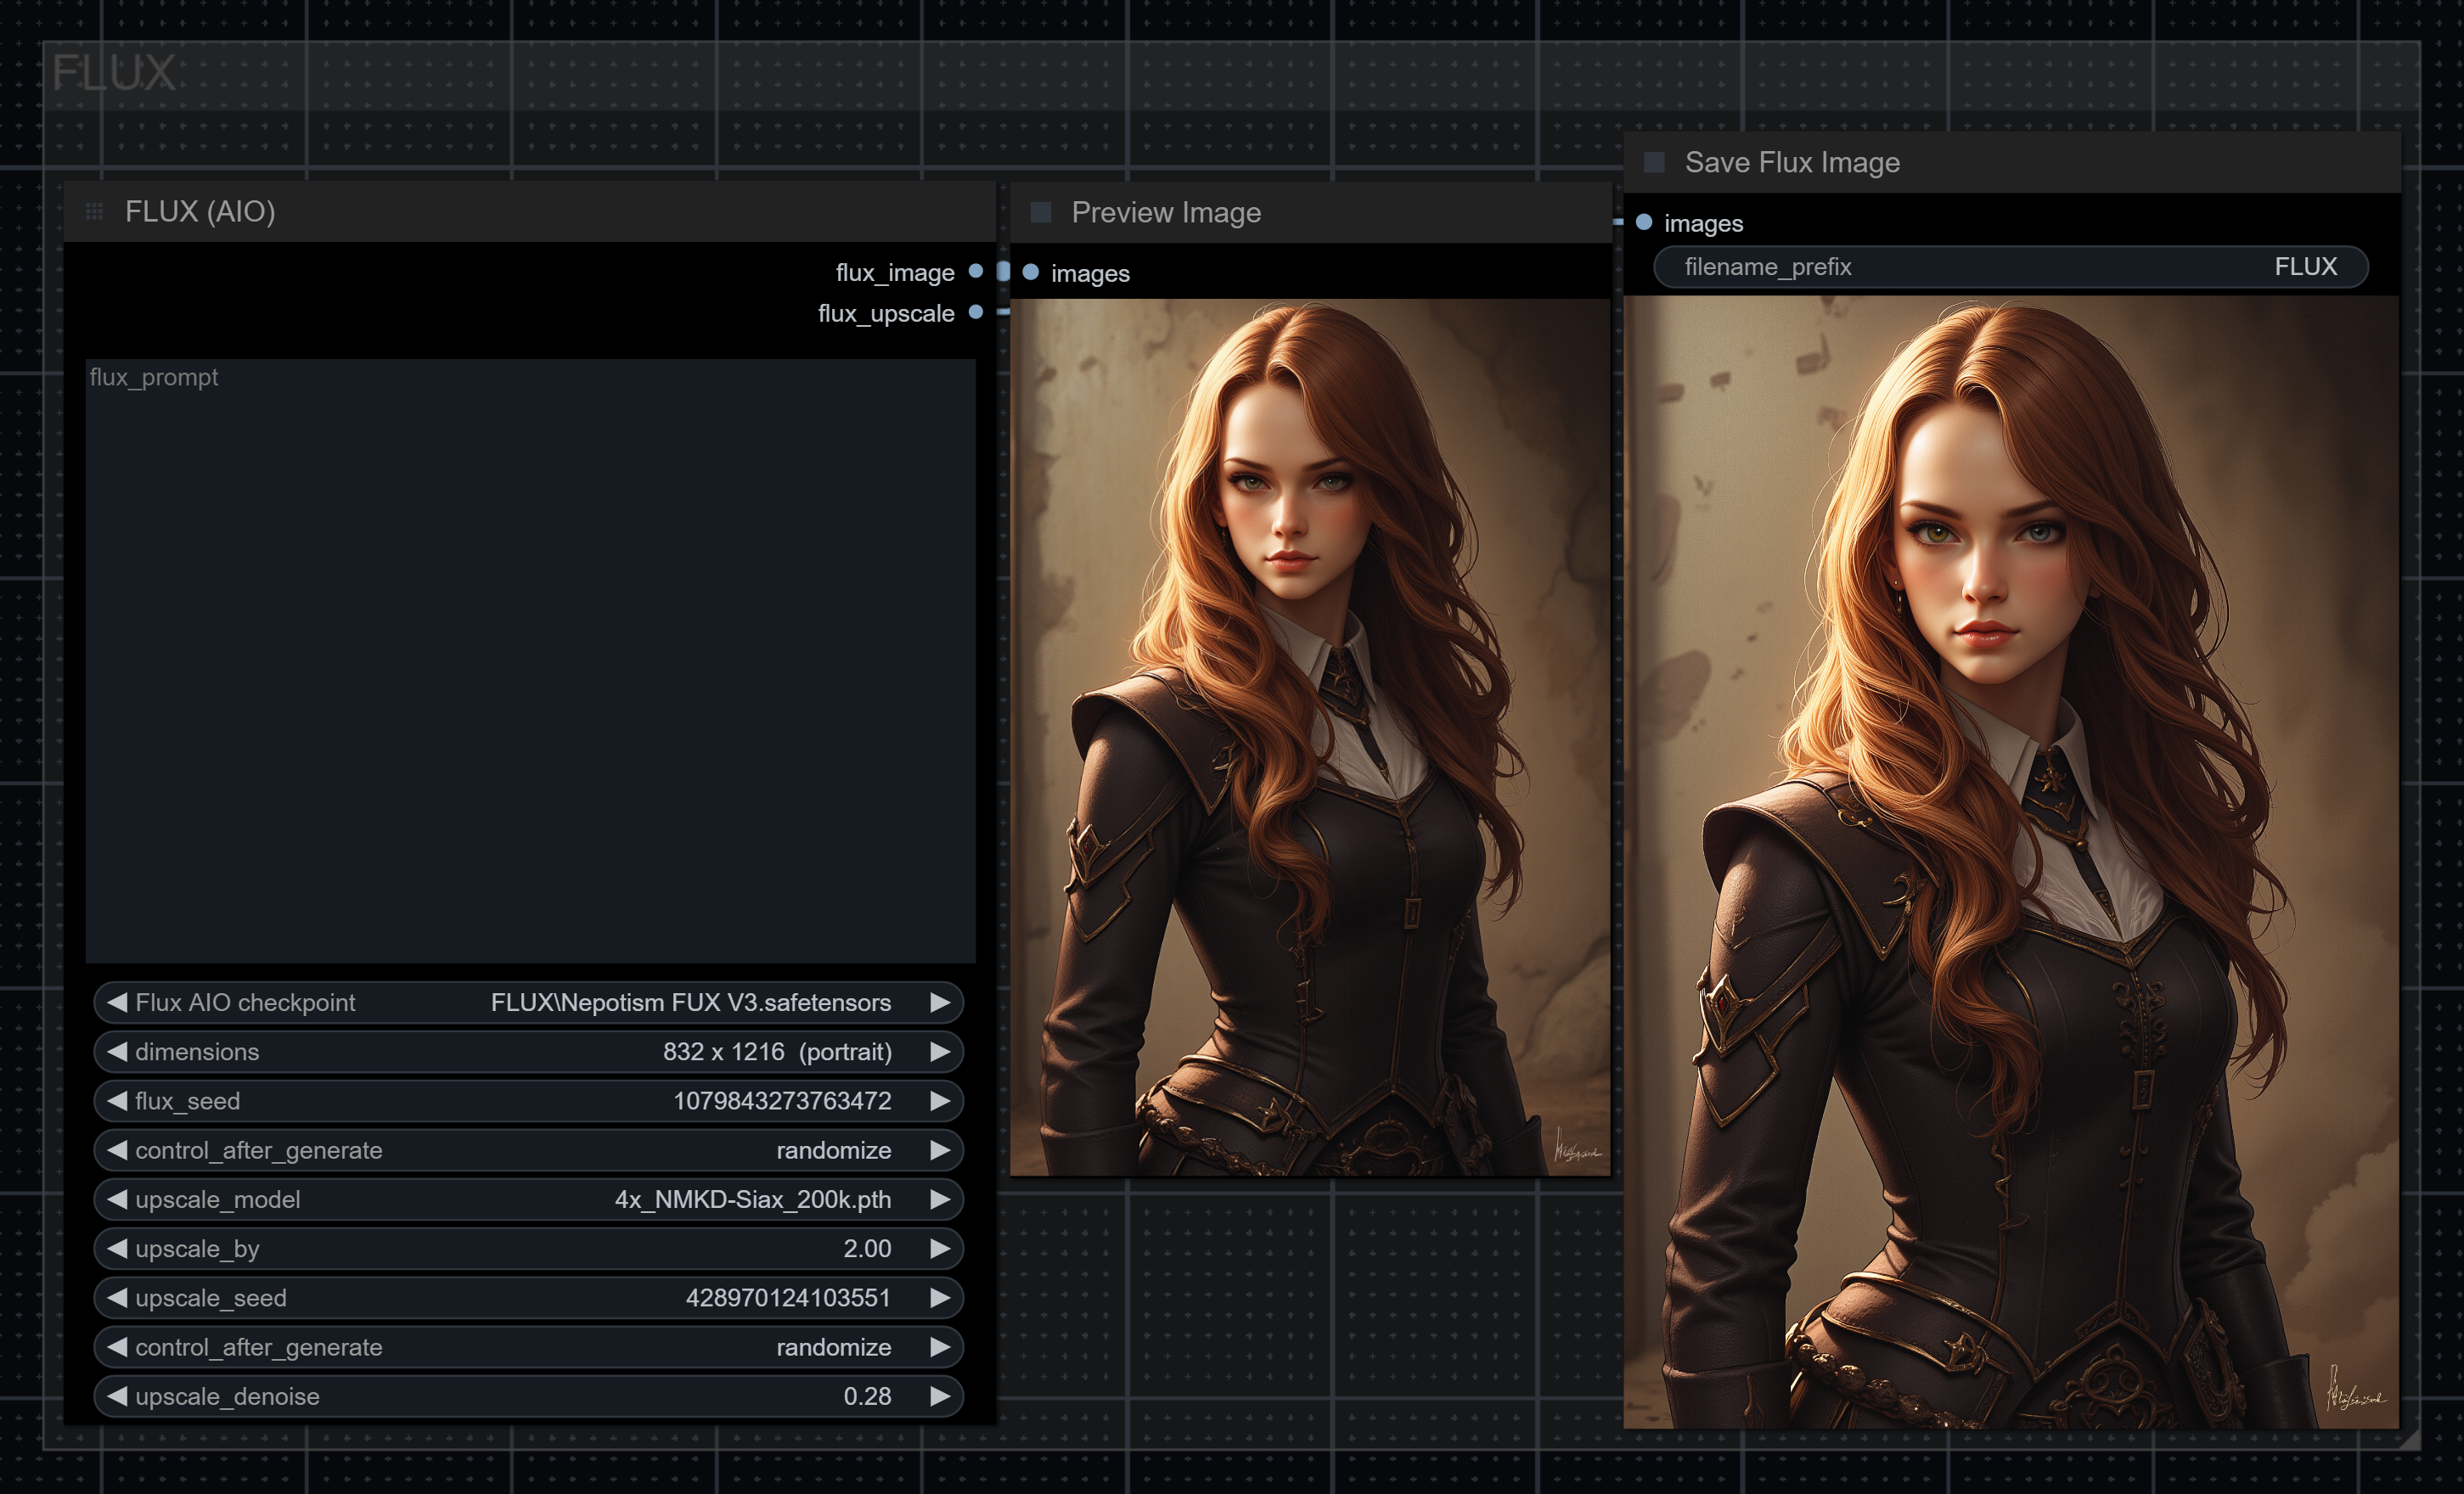Screen dimensions: 2464x1494
Task: Select next Flux AIO checkpoint with right arrow
Action: (x=939, y=1002)
